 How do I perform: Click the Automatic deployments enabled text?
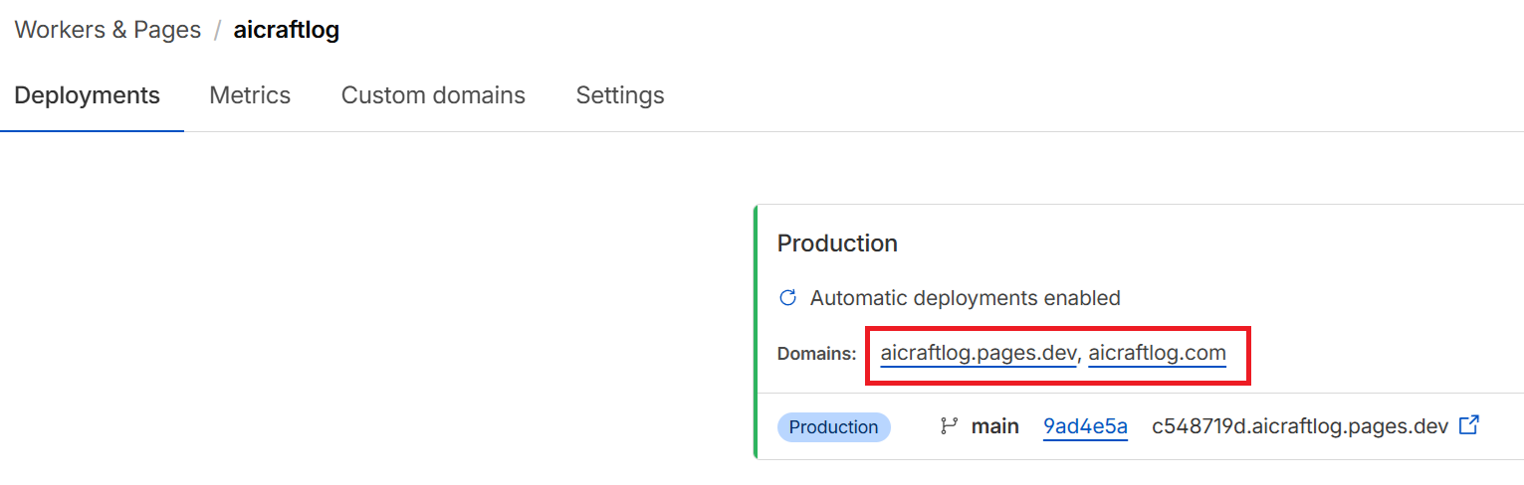point(965,298)
